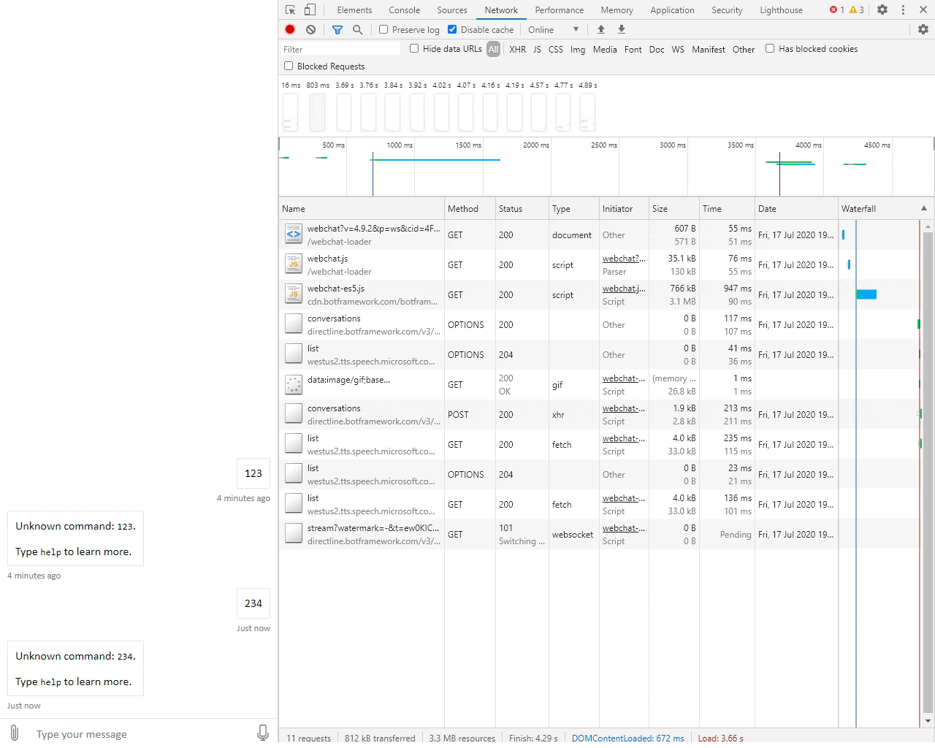Image resolution: width=935 pixels, height=748 pixels.
Task: Open the DOMContentLoaded timing link
Action: click(x=627, y=738)
